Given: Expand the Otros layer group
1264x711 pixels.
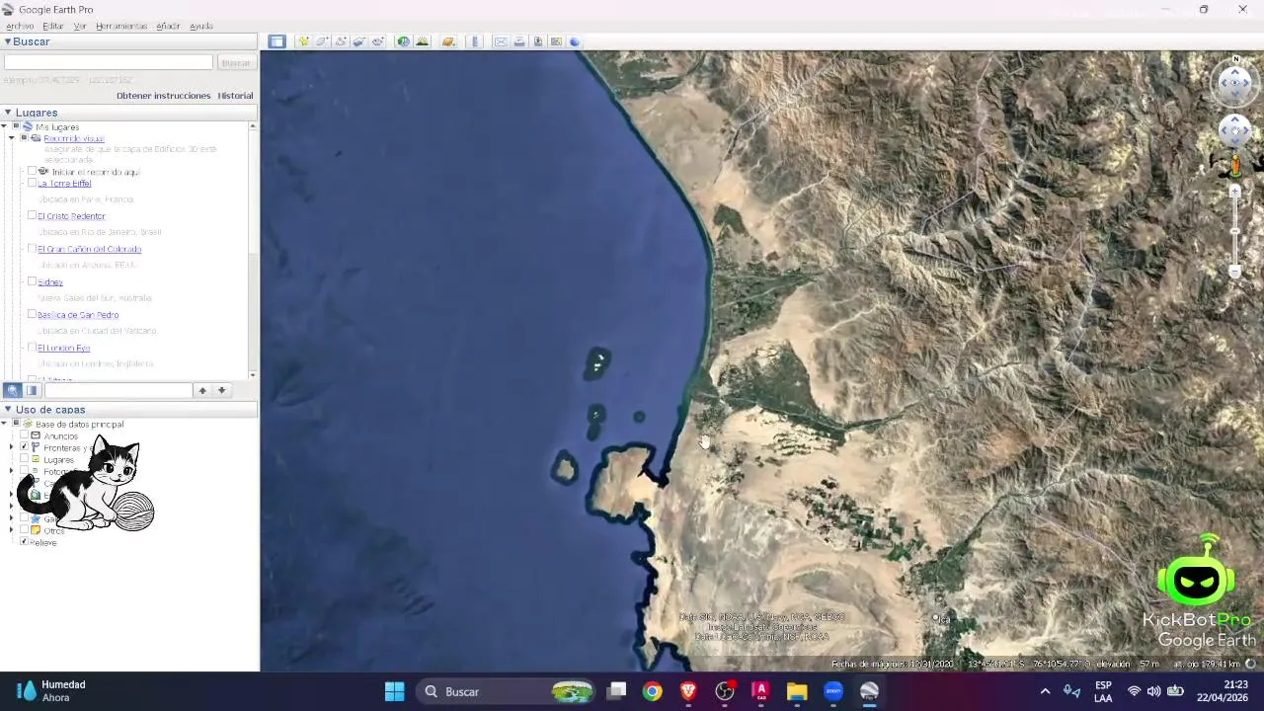Looking at the screenshot, I should click(x=12, y=530).
